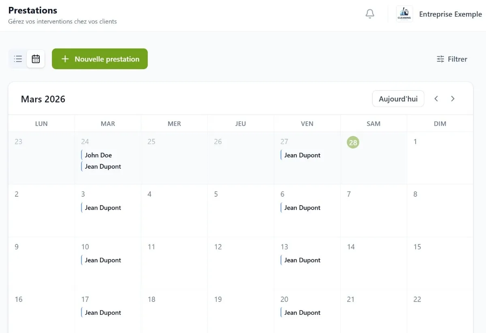Screen dimensions: 486x333
Task: Click the Aujourd'hui button
Action: pyautogui.click(x=398, y=98)
